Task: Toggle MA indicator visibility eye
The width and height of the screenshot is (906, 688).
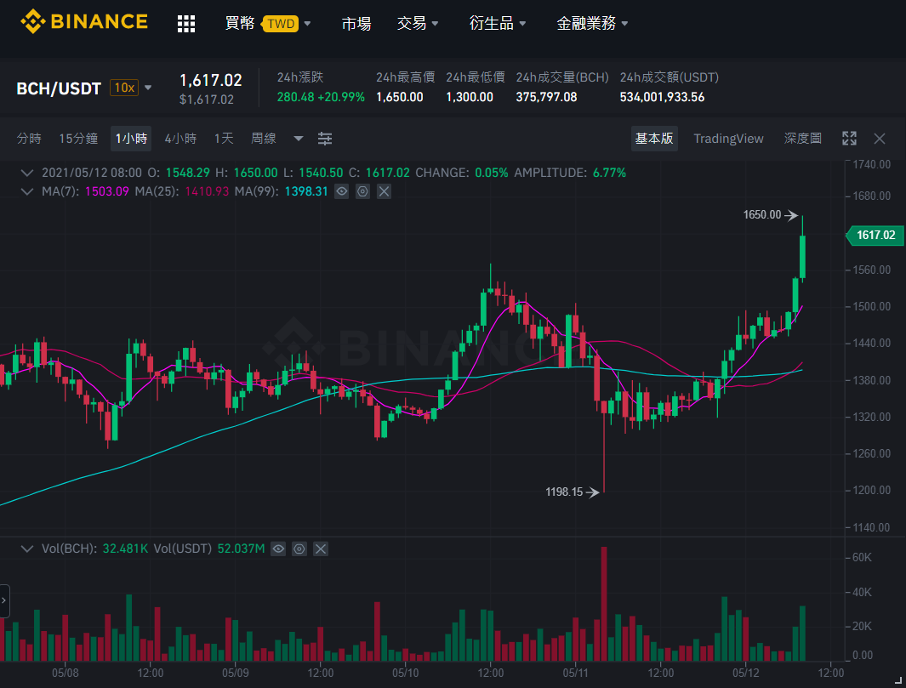Action: [x=342, y=191]
